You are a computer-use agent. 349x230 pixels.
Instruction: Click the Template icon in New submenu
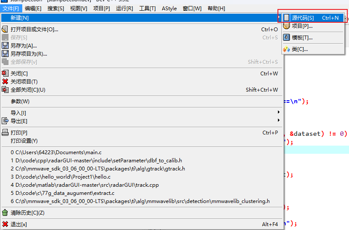[x=286, y=37]
